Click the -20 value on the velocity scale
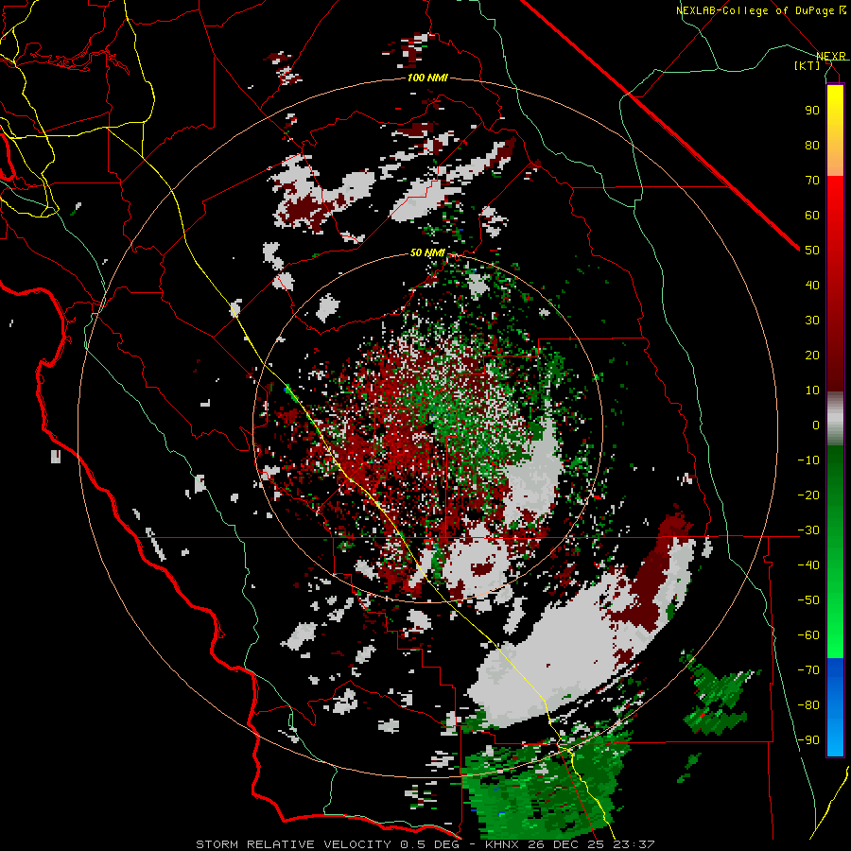The width and height of the screenshot is (851, 851). pos(808,495)
